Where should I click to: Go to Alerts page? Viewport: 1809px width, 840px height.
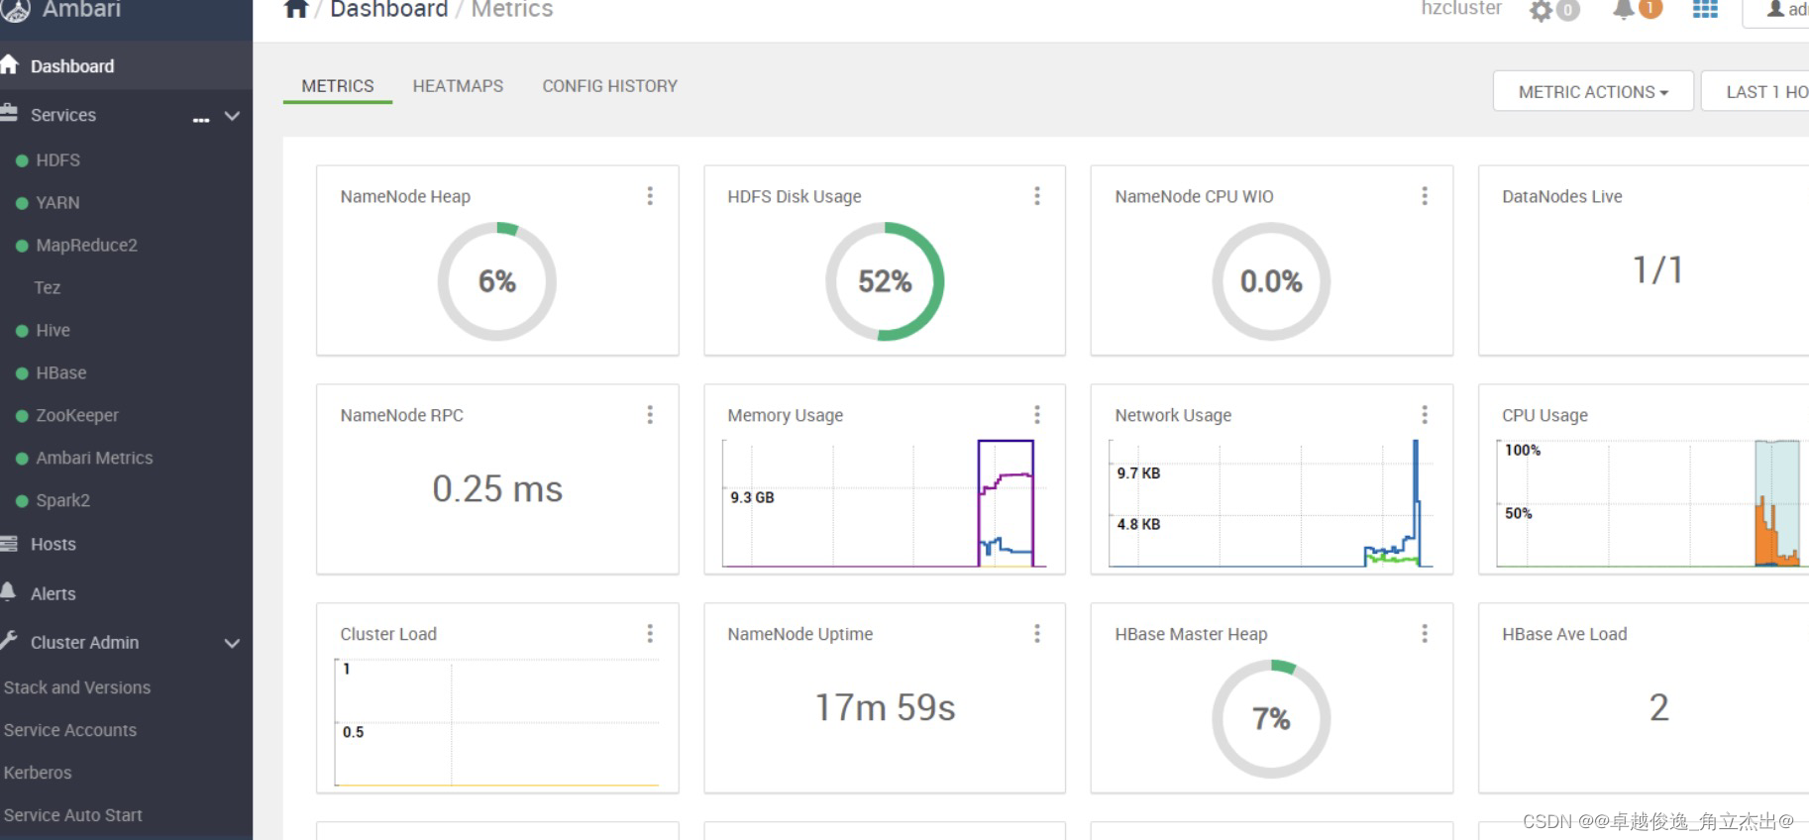tap(53, 593)
